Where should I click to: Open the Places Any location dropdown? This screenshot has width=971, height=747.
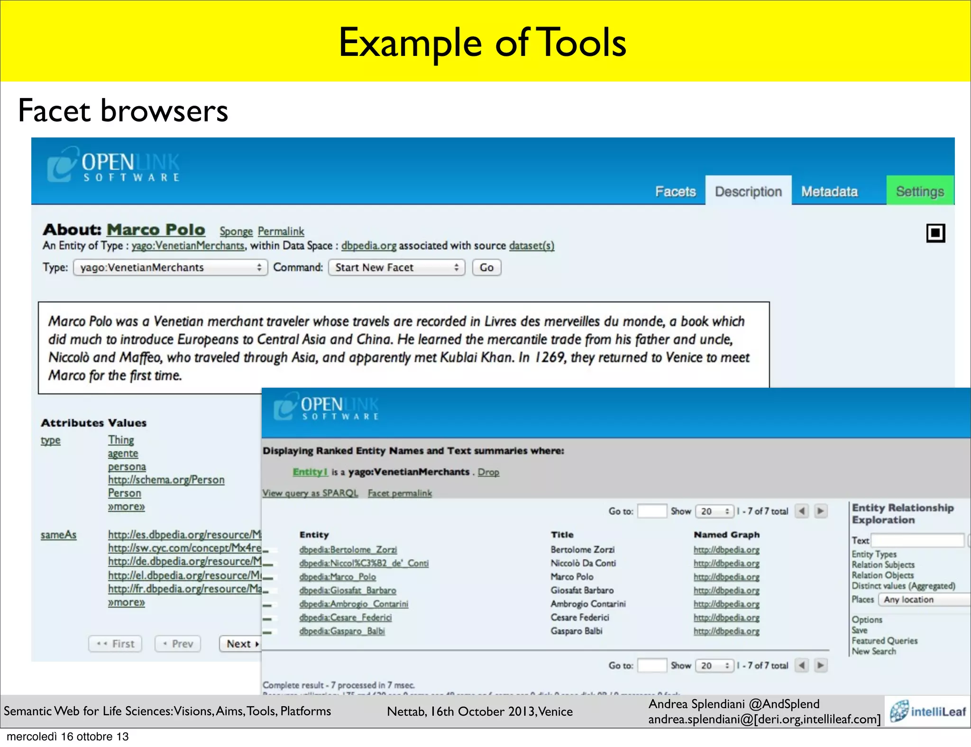[x=925, y=600]
